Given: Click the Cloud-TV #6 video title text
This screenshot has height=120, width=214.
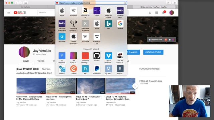Looking at the screenshot, I should (x=29, y=98).
